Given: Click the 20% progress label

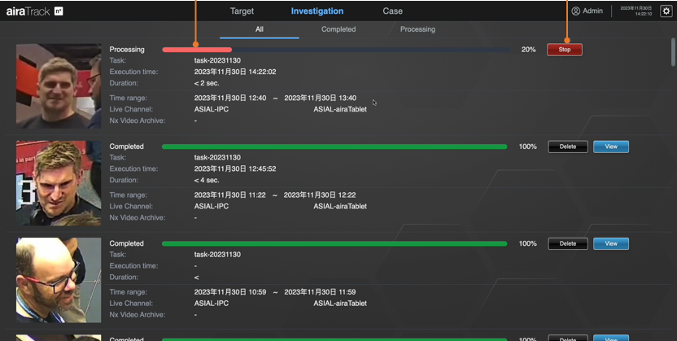Looking at the screenshot, I should click(x=528, y=50).
